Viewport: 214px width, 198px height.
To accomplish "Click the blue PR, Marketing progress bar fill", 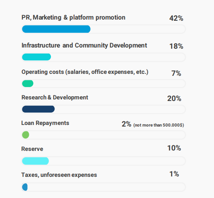I will tap(56, 29).
